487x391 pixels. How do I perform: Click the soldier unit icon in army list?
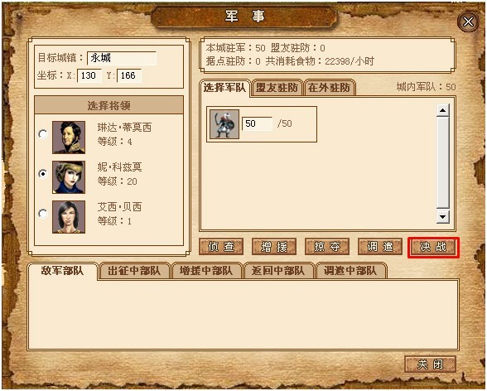pos(224,124)
